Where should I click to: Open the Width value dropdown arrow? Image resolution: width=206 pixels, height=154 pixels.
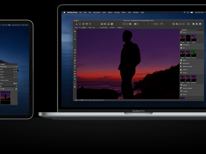tap(97, 28)
